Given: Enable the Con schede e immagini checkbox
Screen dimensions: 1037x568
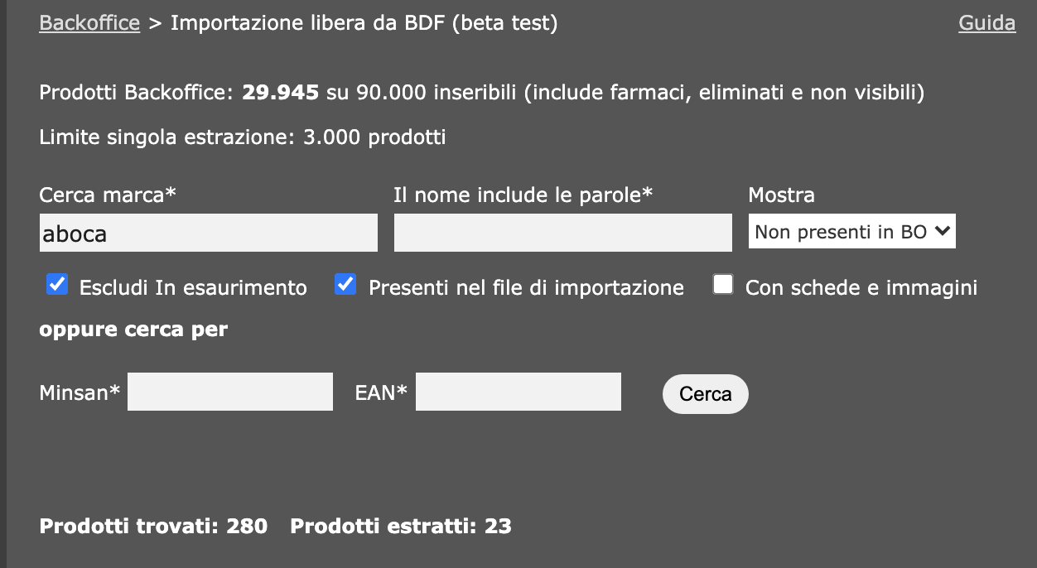Looking at the screenshot, I should click(723, 284).
